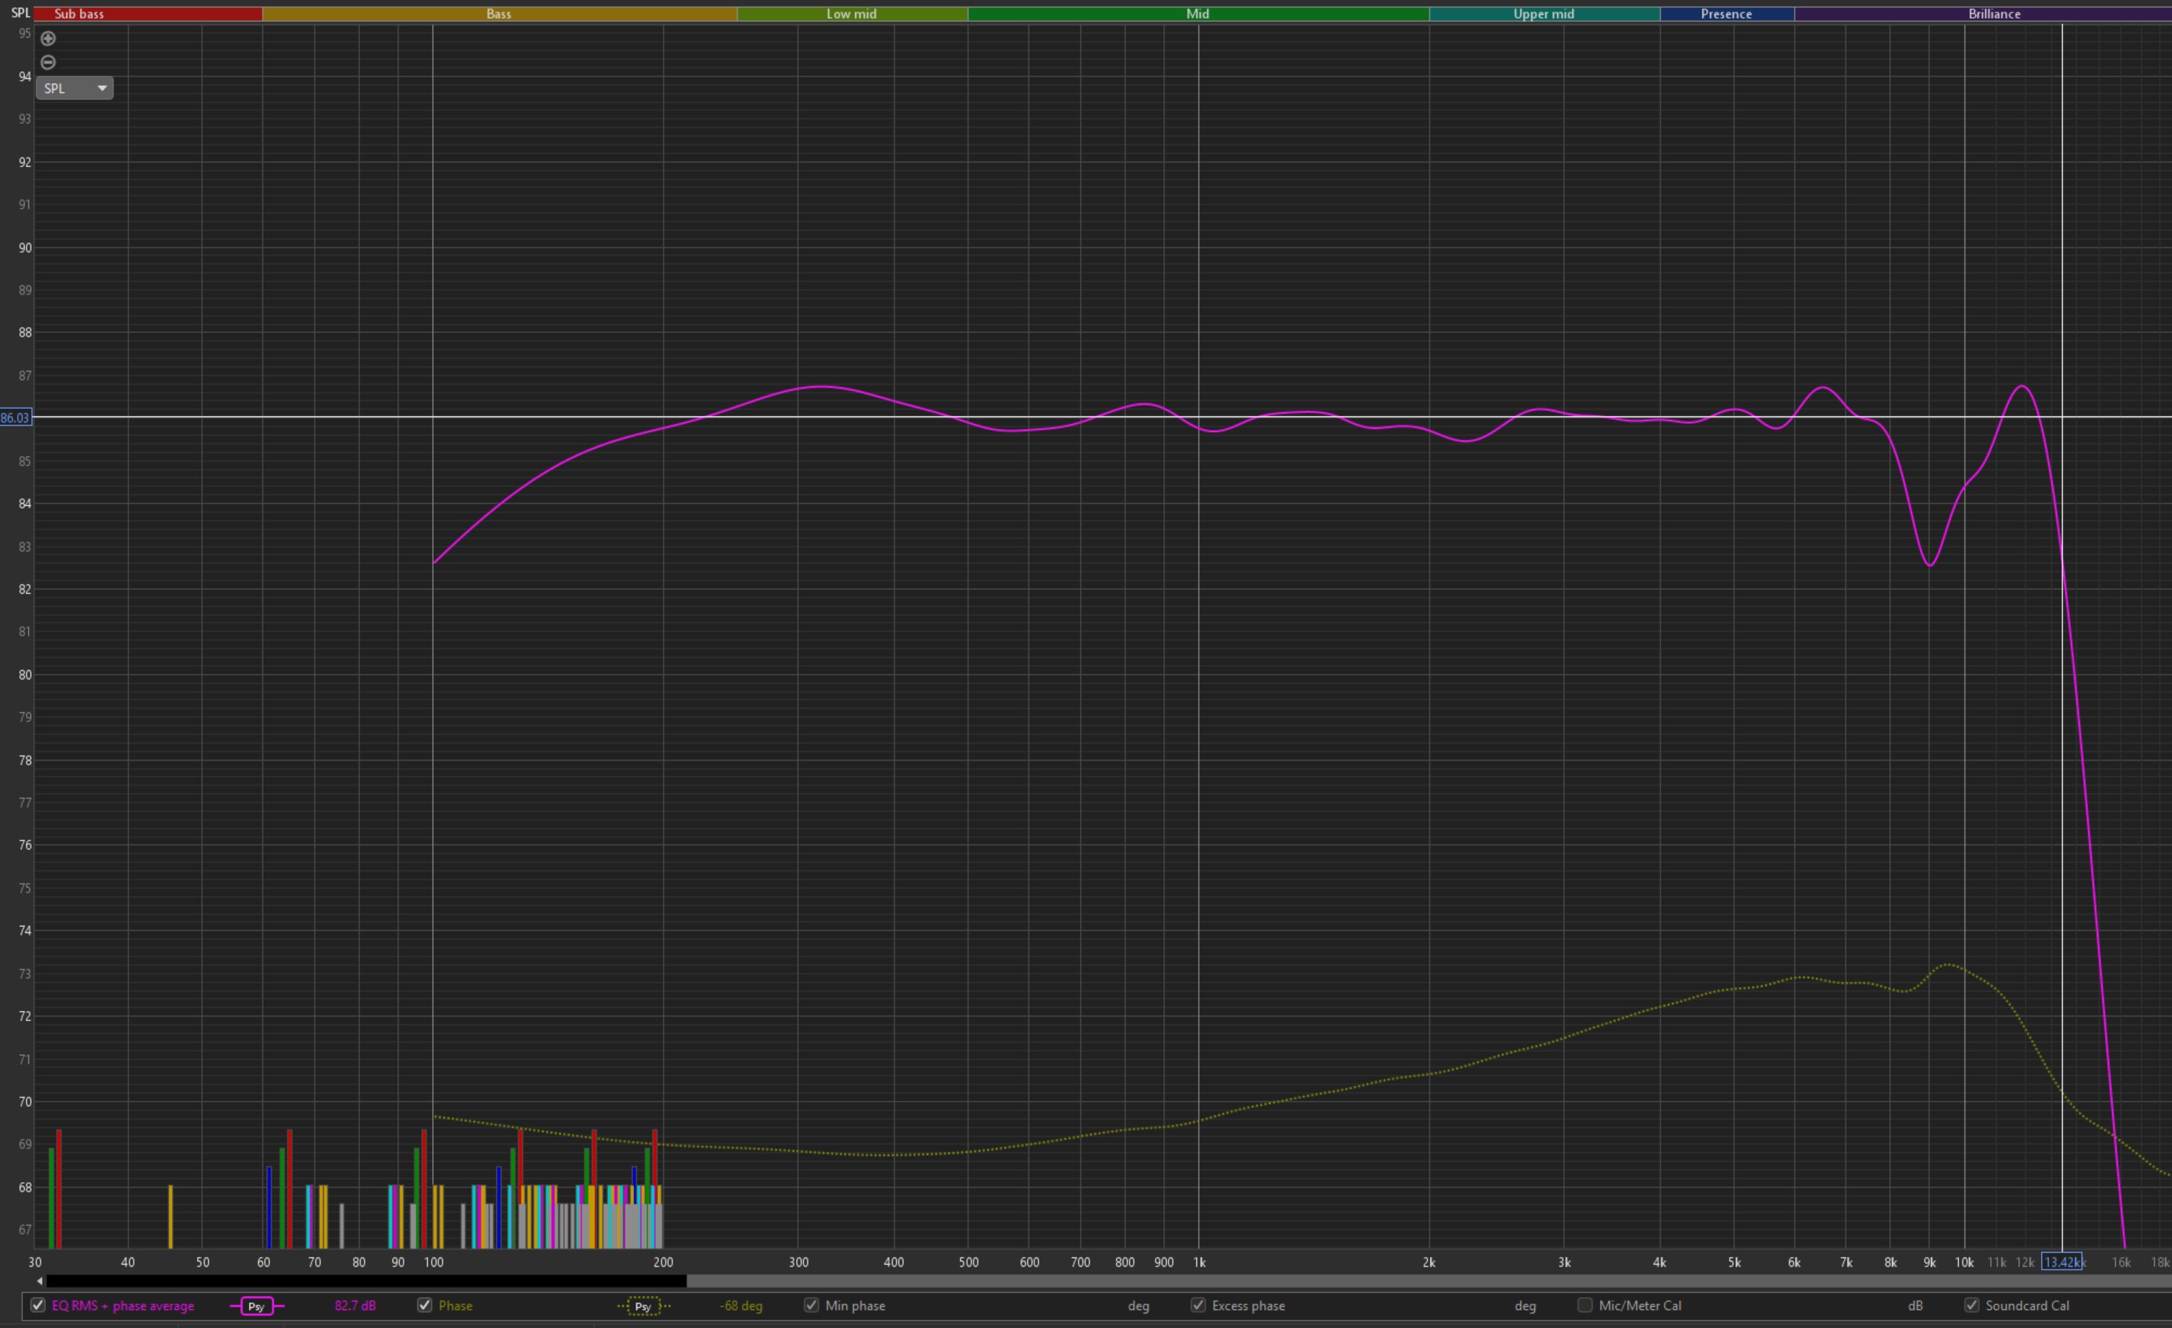
Task: Click the grey scrollbar track right of thumb
Action: [x=1428, y=1280]
